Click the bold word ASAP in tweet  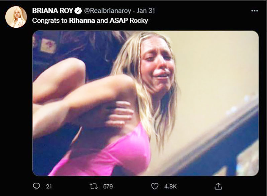pyautogui.click(x=119, y=21)
